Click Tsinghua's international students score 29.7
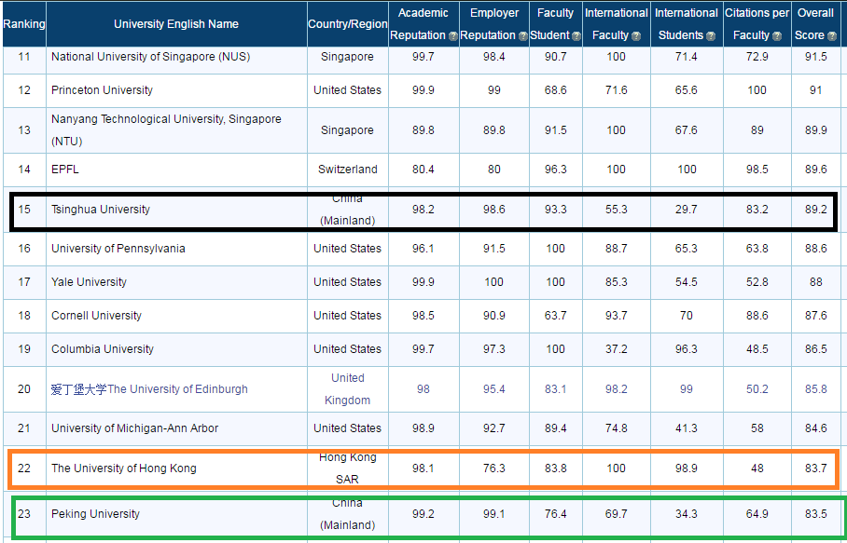 point(687,210)
